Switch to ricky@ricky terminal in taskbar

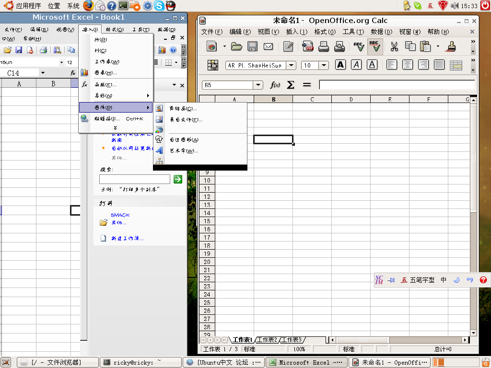coord(140,362)
